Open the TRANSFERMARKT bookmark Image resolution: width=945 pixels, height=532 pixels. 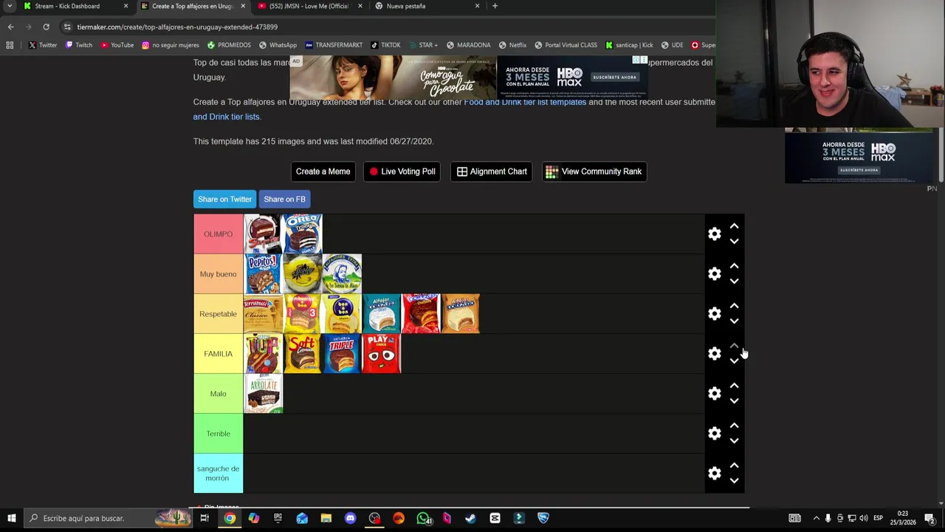coord(334,45)
